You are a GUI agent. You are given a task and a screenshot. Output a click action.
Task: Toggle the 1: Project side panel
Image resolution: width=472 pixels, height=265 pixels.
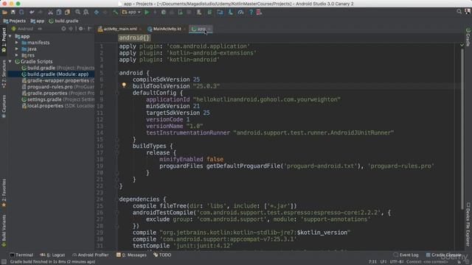click(4, 40)
